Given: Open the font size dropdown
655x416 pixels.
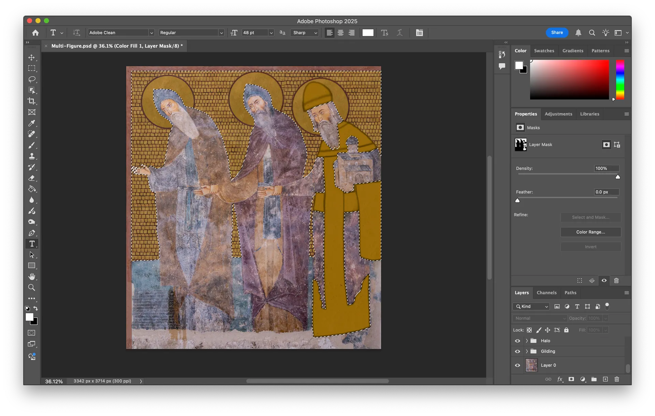Looking at the screenshot, I should click(x=271, y=33).
